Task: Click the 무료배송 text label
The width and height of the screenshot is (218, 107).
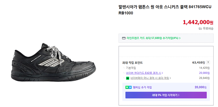Action: coord(208,29)
